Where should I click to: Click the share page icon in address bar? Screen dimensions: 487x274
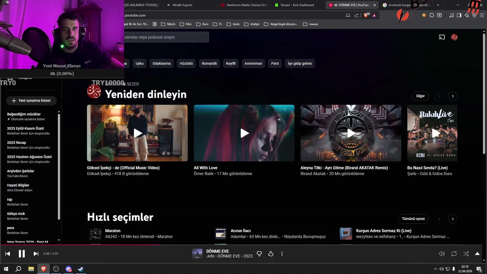tap(356, 15)
